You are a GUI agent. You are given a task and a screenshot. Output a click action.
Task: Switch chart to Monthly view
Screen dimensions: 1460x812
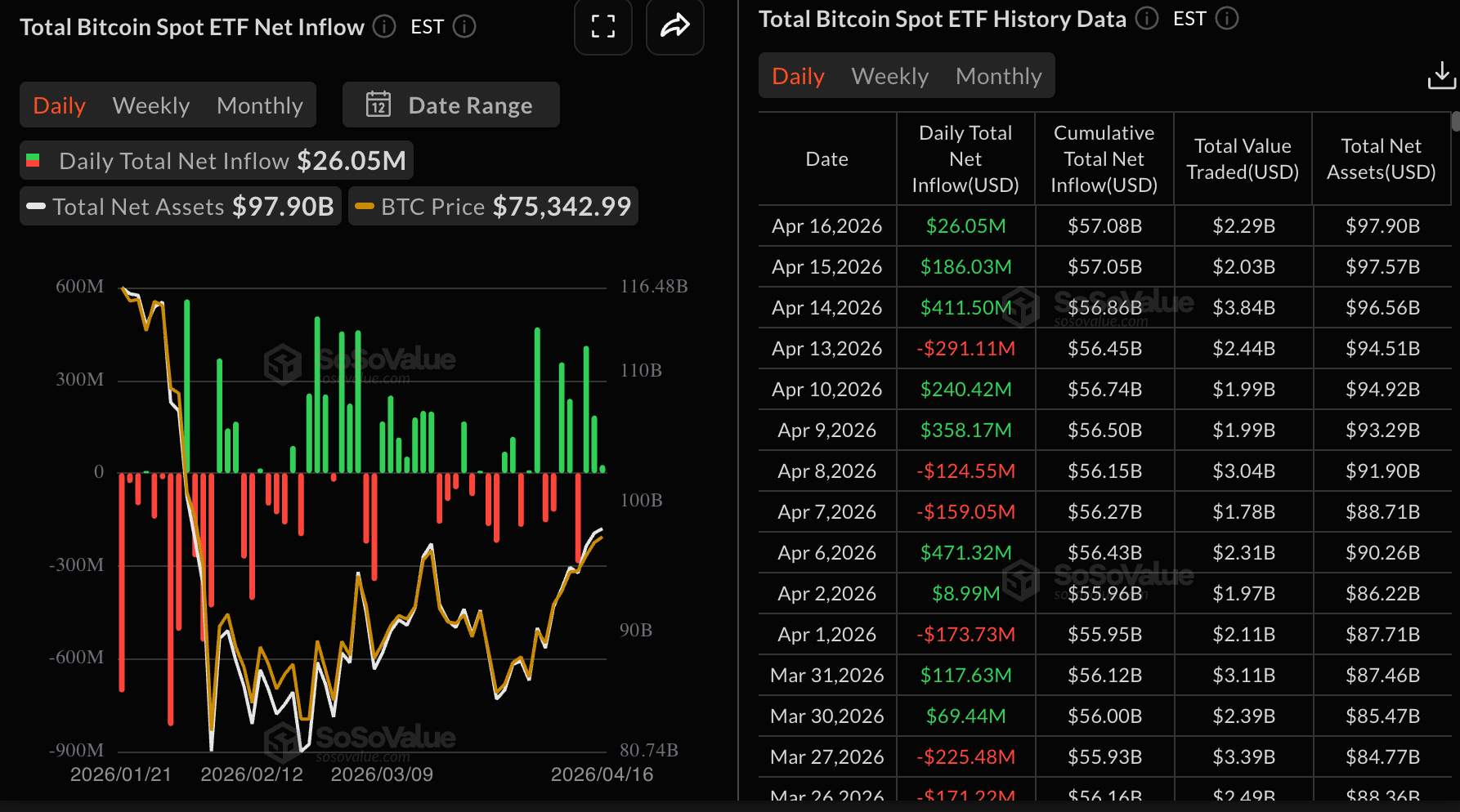(260, 105)
